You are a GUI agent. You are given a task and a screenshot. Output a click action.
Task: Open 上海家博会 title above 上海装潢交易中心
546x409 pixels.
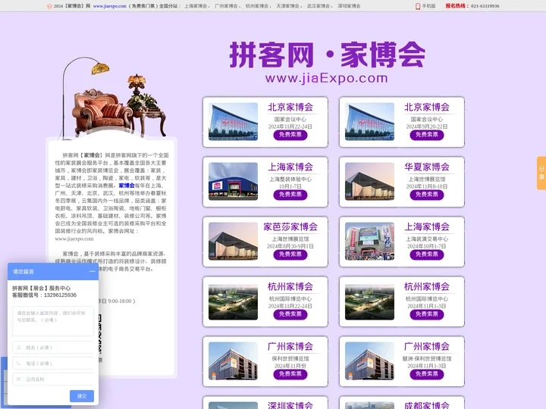427,226
